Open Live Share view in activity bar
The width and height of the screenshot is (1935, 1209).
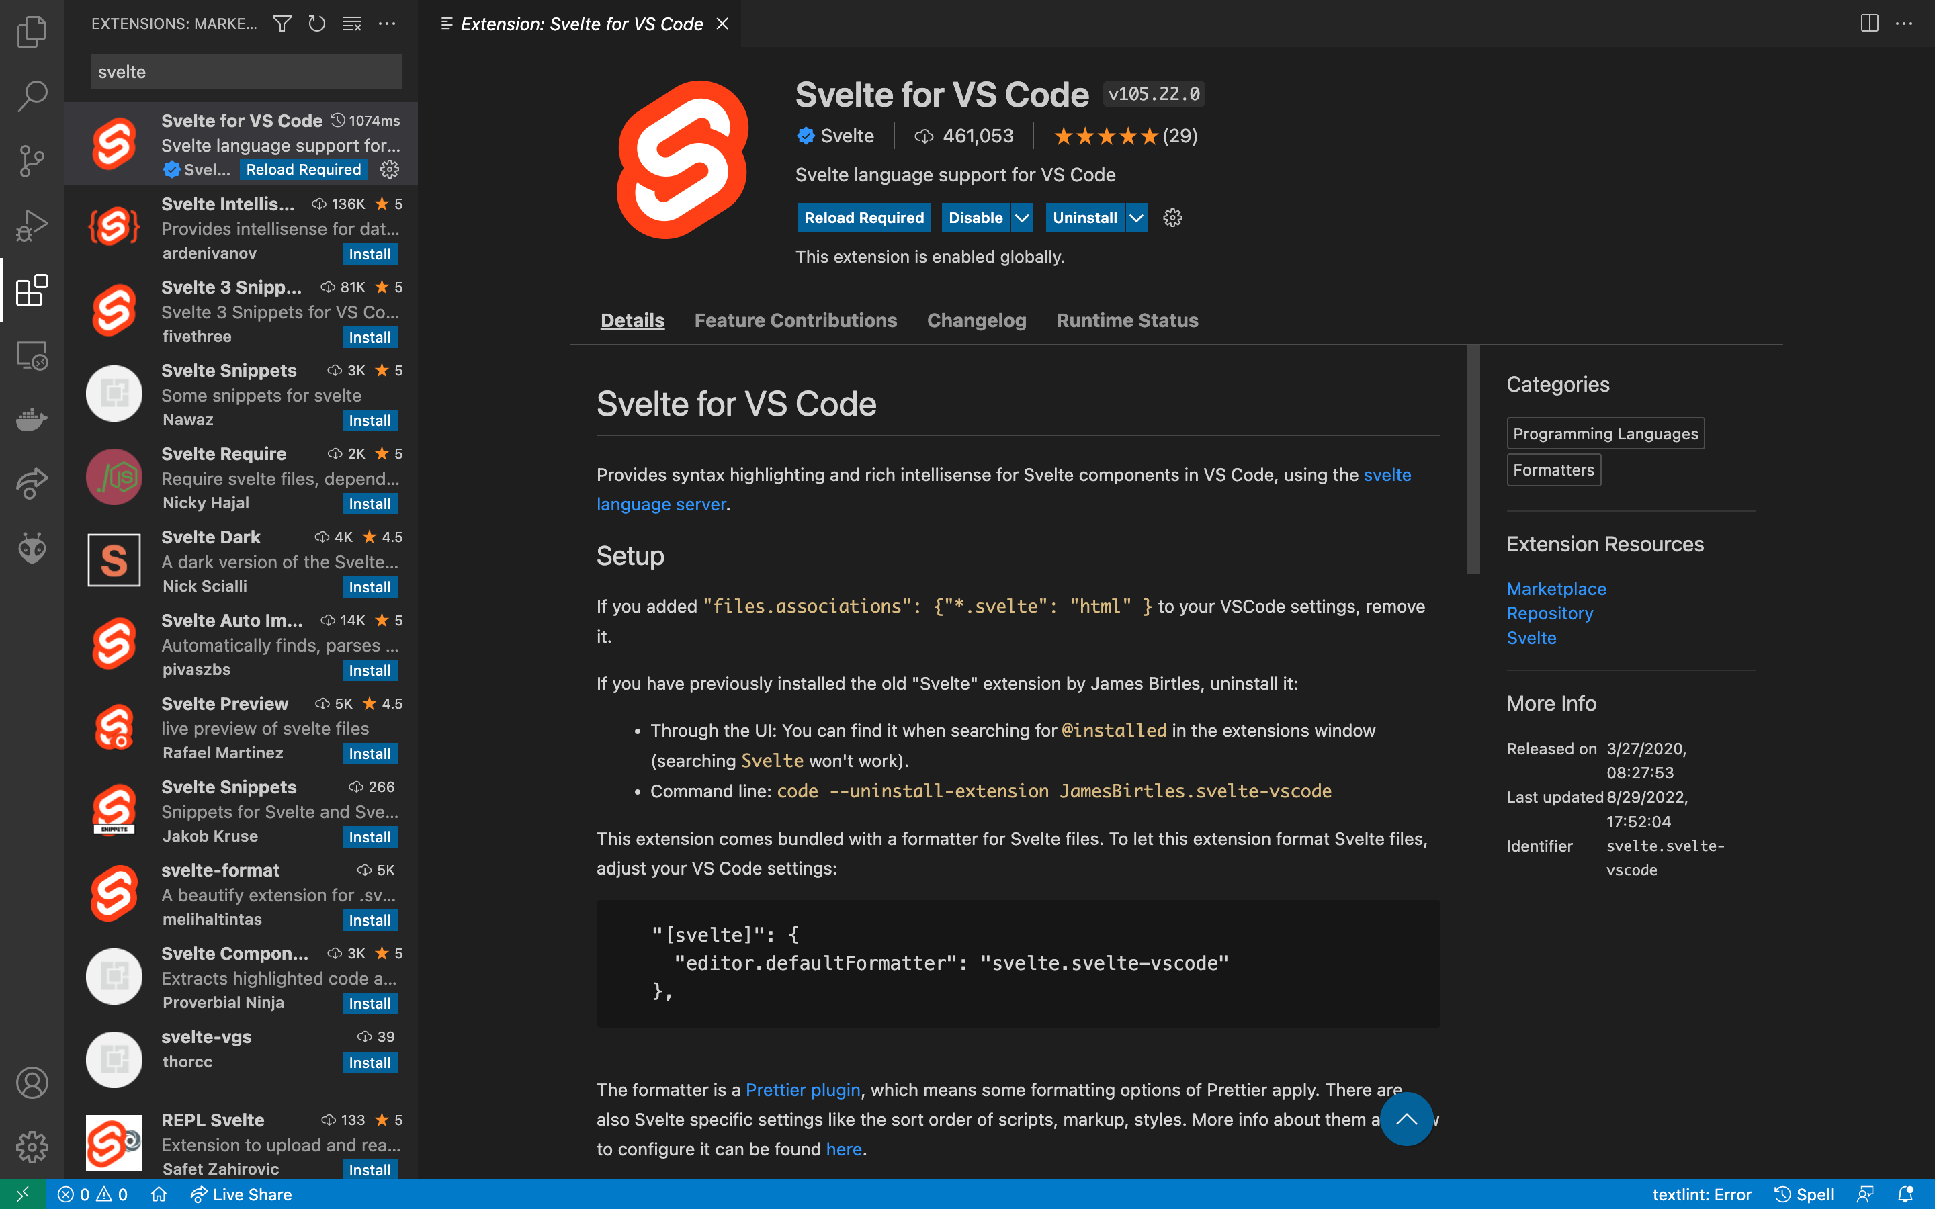click(32, 484)
